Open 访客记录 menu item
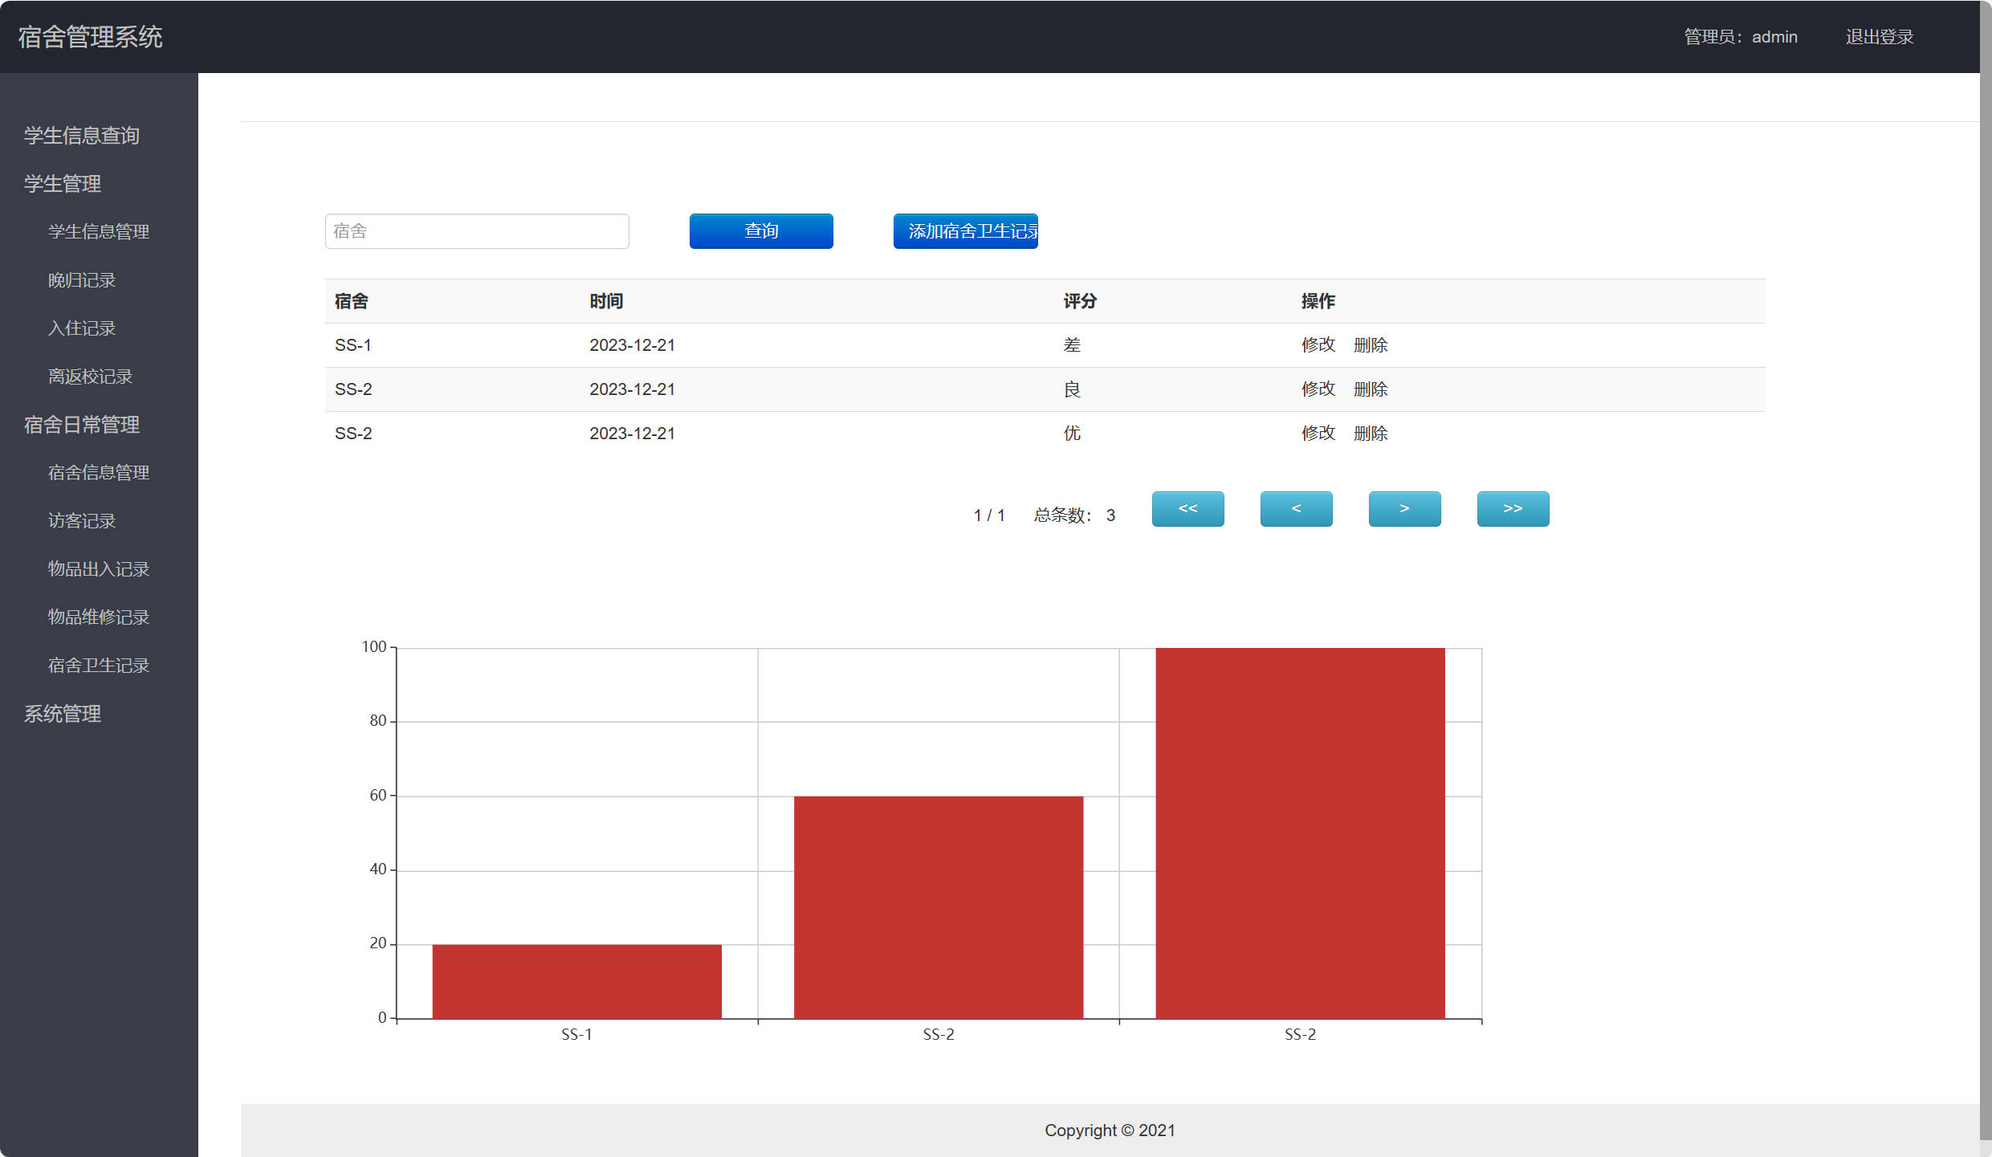The width and height of the screenshot is (1992, 1157). (82, 521)
